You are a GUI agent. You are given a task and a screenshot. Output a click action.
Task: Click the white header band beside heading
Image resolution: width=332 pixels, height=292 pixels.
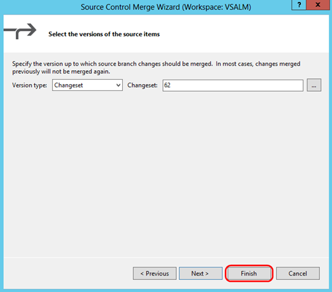pyautogui.click(x=243, y=33)
